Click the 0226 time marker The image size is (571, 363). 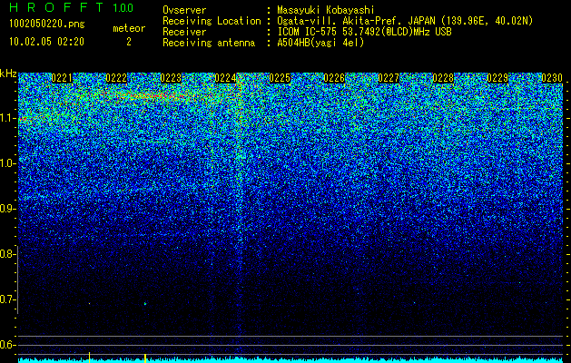pyautogui.click(x=334, y=78)
